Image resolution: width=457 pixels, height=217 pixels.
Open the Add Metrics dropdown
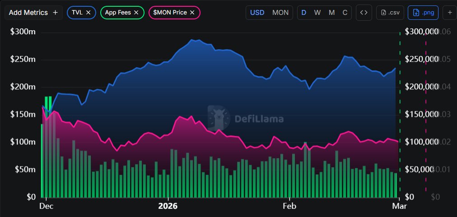click(x=33, y=13)
